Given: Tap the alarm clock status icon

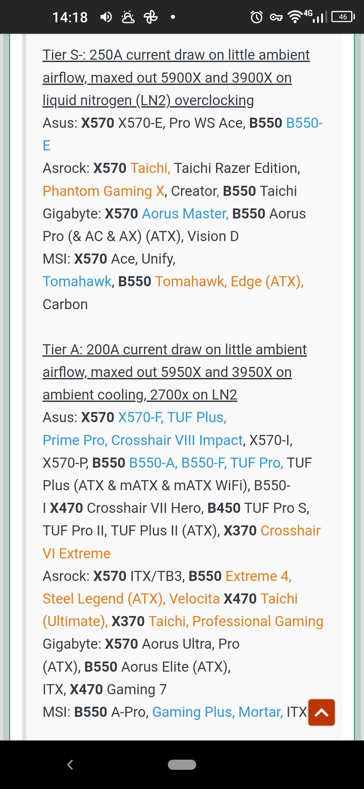Looking at the screenshot, I should click(x=256, y=17).
